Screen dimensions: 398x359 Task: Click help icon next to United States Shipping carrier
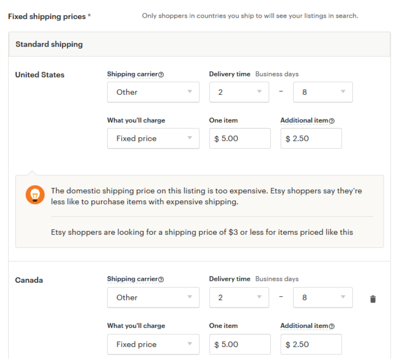[x=161, y=74]
